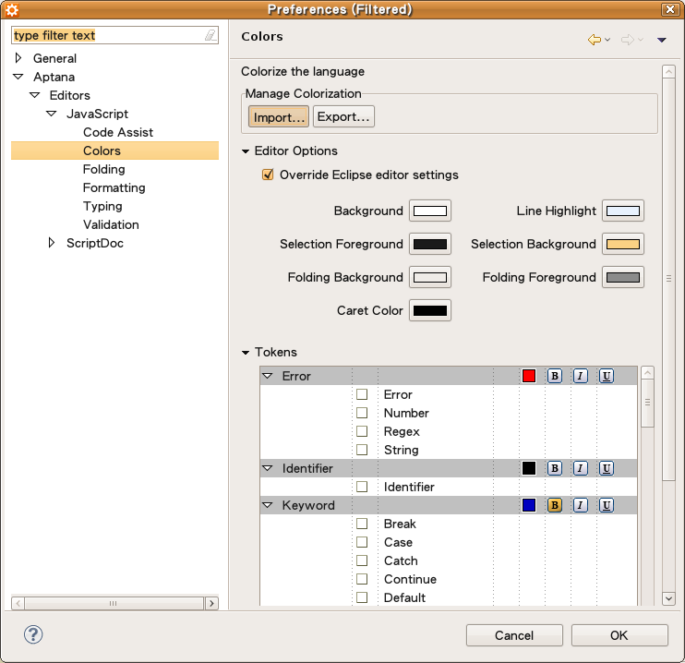Pick the blue Keyword token color
685x663 pixels.
pyautogui.click(x=529, y=505)
